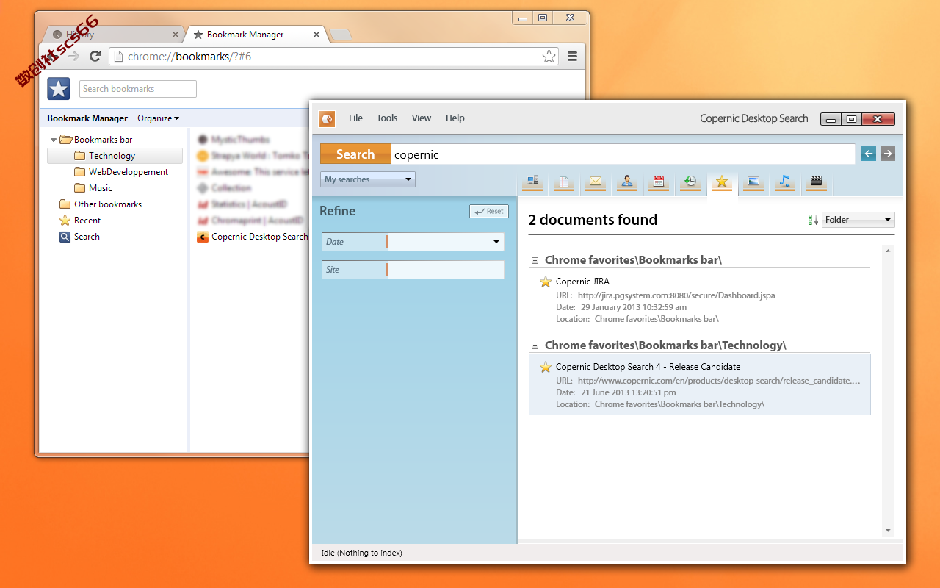Click Chrome reload button
The height and width of the screenshot is (588, 940).
(x=95, y=56)
